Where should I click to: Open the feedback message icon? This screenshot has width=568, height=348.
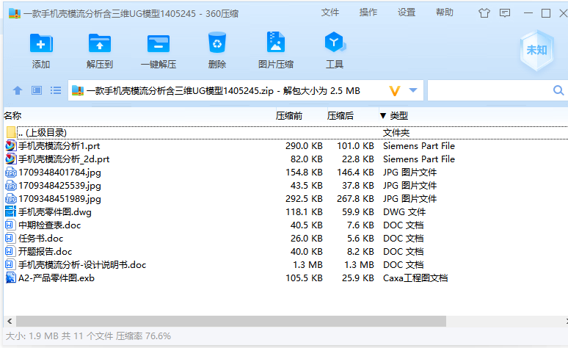coord(505,13)
